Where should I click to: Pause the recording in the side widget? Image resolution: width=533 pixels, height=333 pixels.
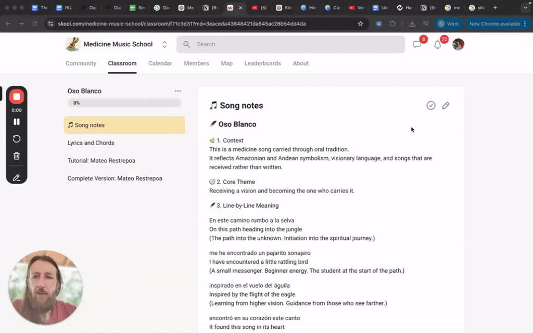coord(17,121)
